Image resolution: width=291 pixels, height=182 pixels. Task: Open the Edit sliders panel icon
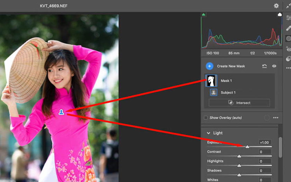pyautogui.click(x=288, y=18)
